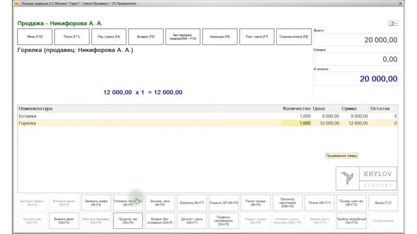The height and width of the screenshot is (234, 417).
Task: Close the Розница window
Action: click(400, 3)
